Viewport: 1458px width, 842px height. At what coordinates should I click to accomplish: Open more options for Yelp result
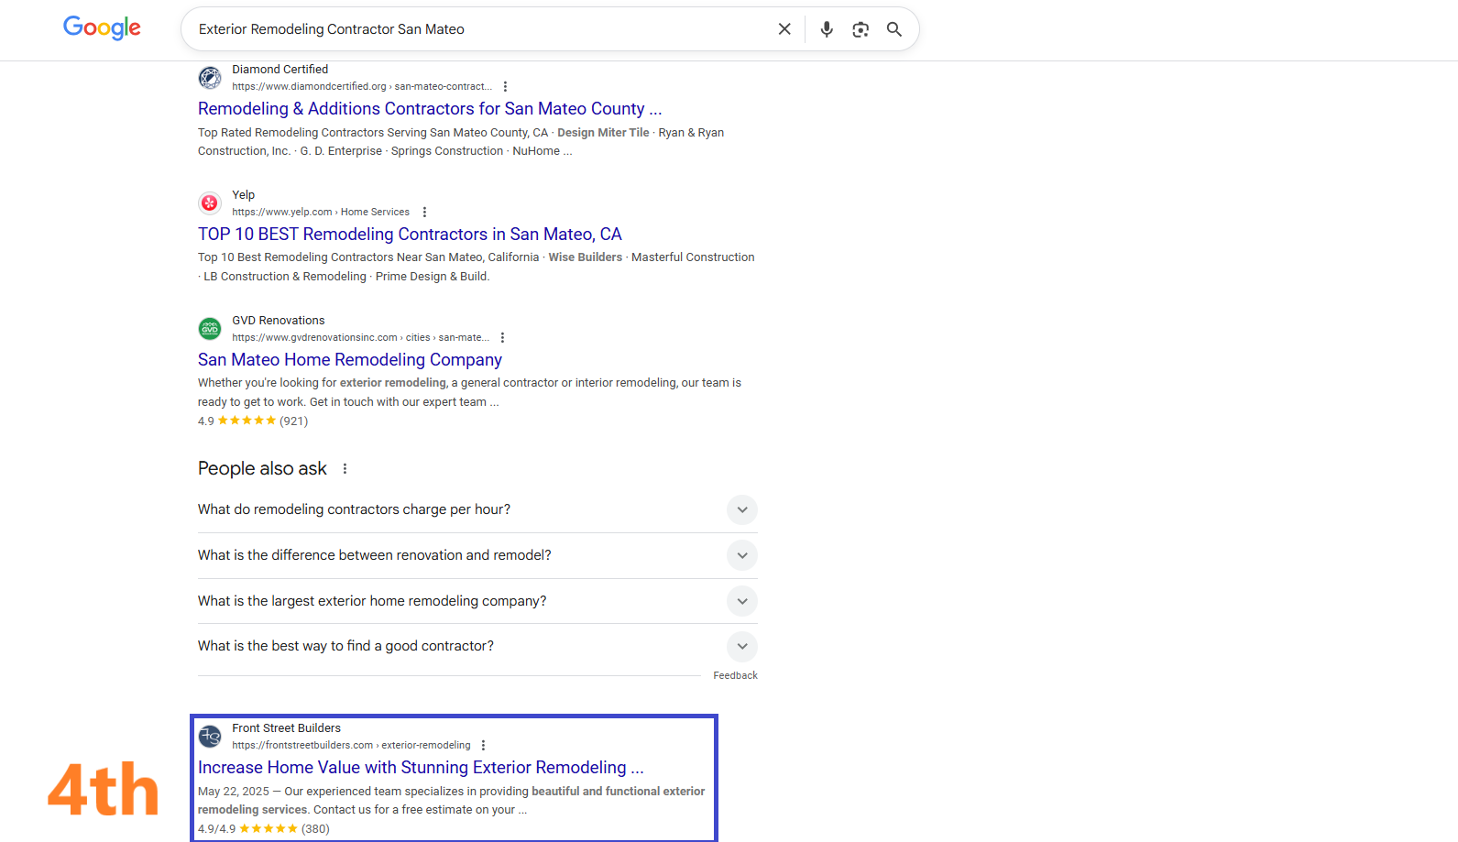point(424,212)
